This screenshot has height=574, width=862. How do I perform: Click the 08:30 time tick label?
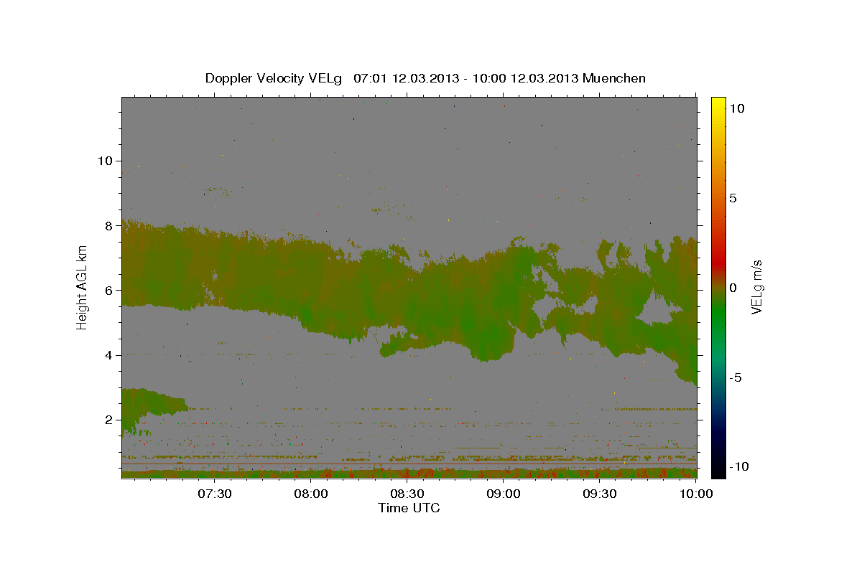407,494
